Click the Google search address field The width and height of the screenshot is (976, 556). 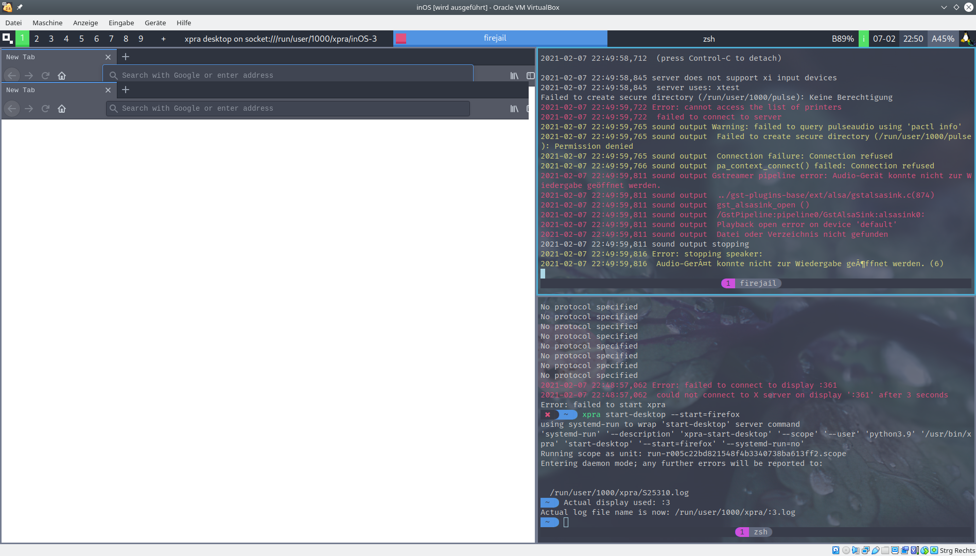click(x=288, y=75)
